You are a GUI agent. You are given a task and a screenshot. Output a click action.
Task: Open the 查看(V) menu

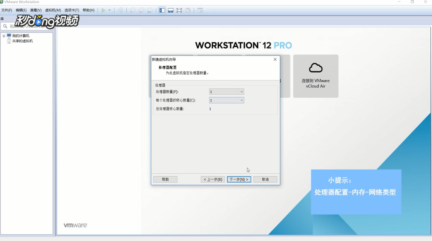(x=36, y=10)
